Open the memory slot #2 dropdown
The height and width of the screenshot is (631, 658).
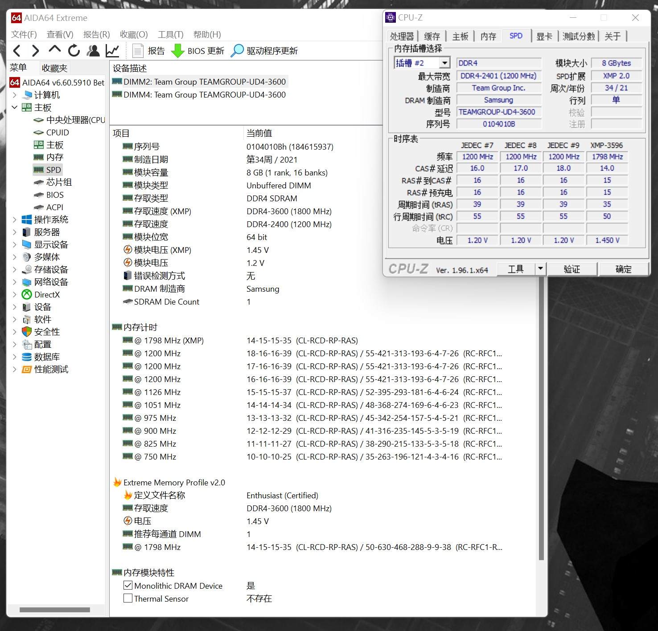(x=444, y=63)
